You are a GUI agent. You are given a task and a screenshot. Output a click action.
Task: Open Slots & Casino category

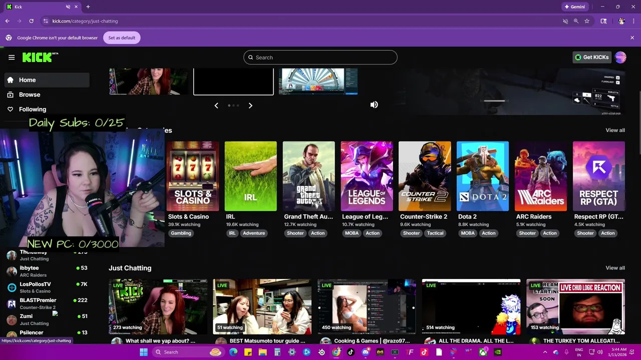[193, 176]
